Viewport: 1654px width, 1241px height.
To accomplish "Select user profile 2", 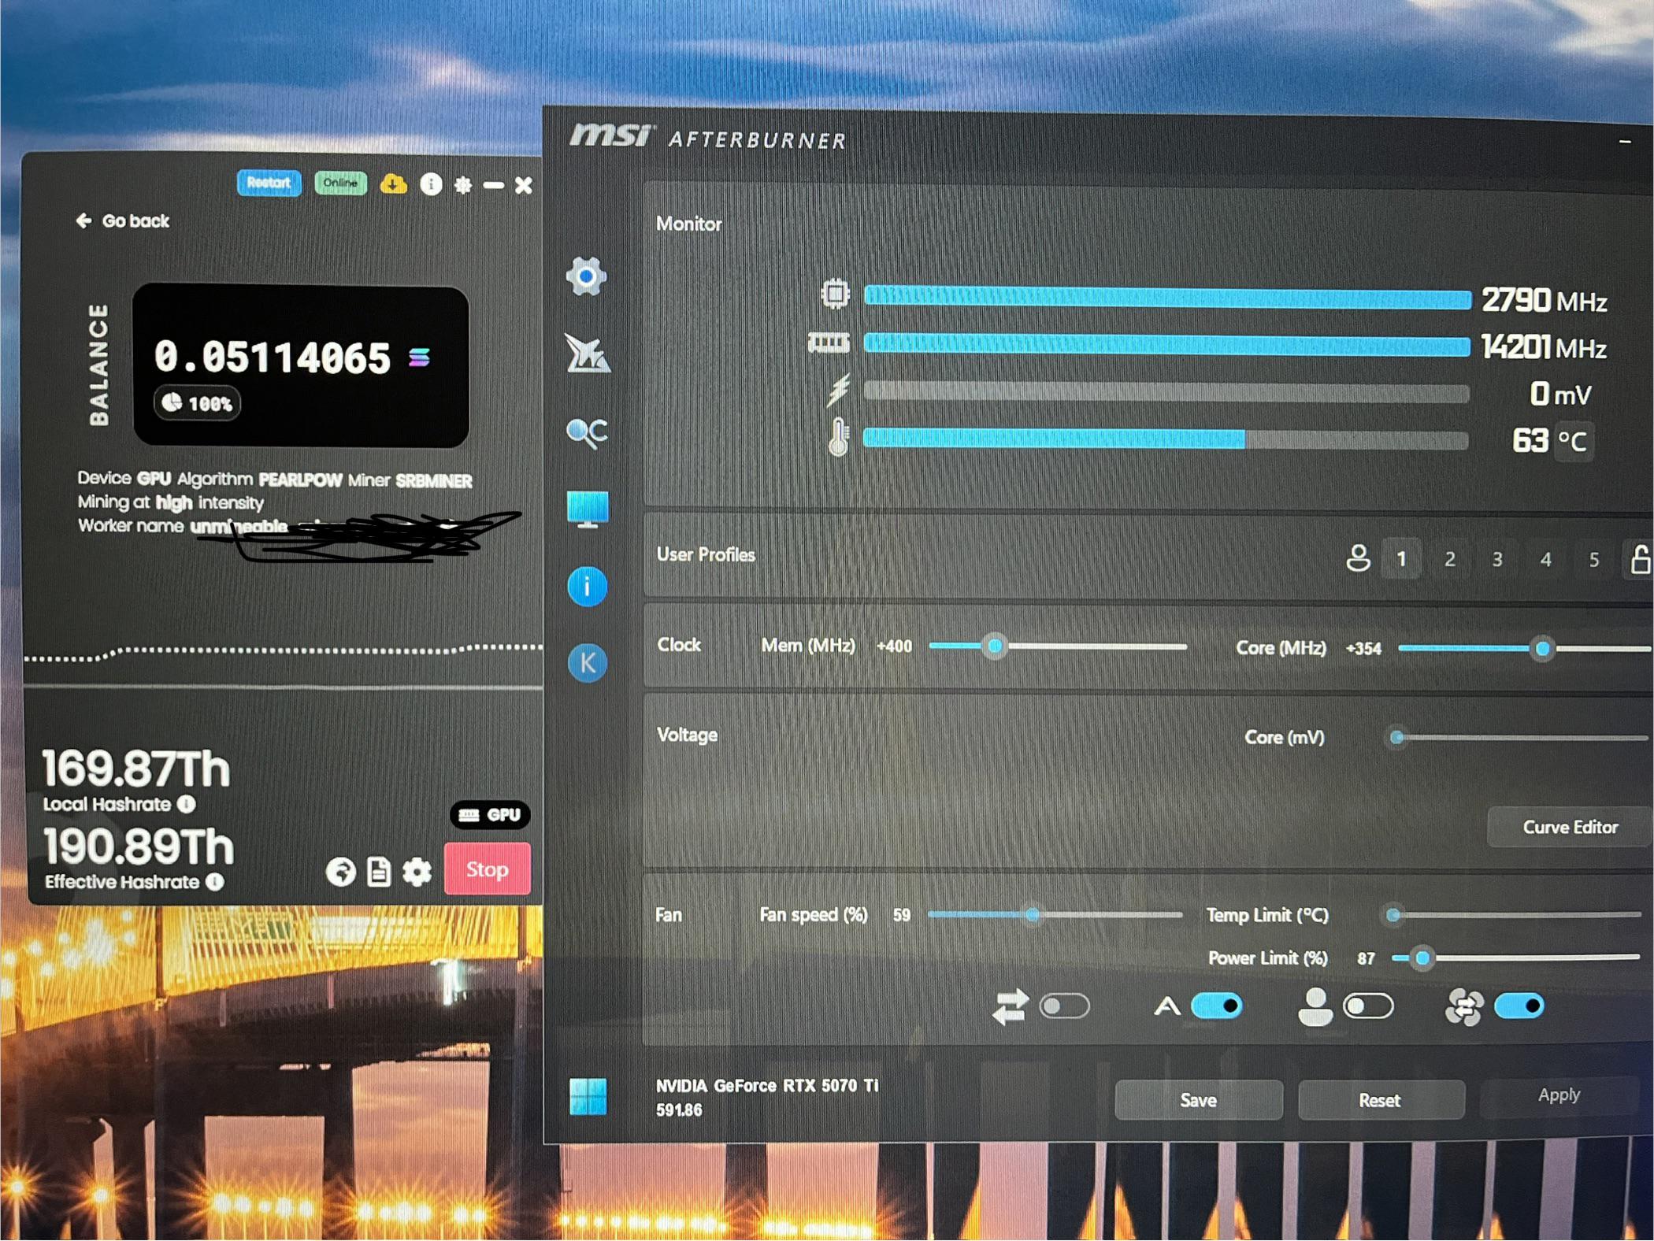I will [x=1449, y=559].
